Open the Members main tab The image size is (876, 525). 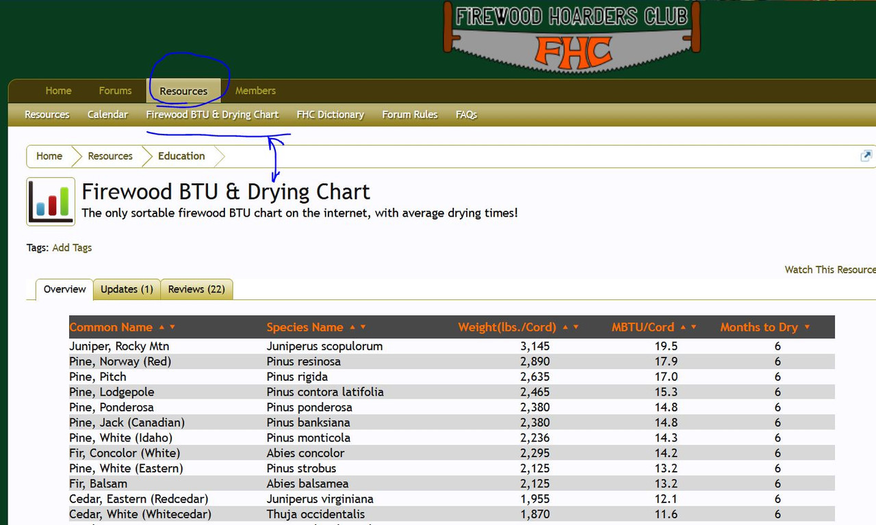pyautogui.click(x=255, y=91)
